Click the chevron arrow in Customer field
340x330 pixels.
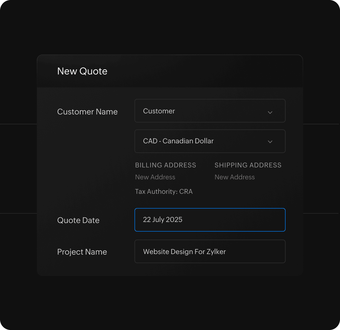[x=270, y=112]
